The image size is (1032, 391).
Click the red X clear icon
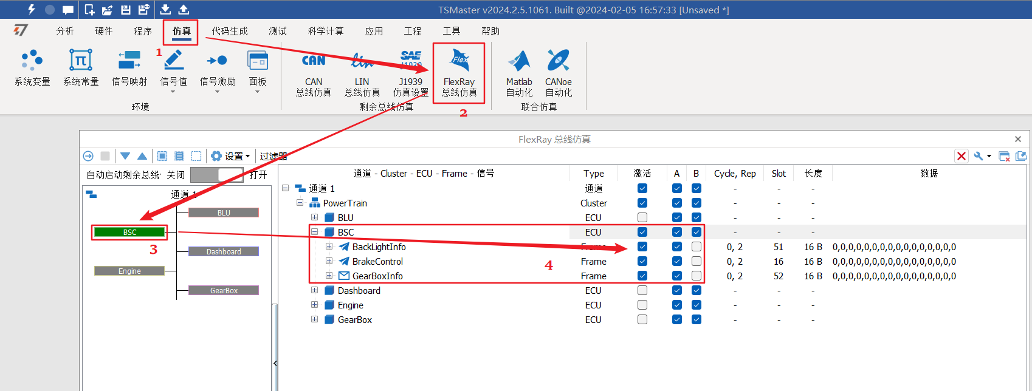961,156
